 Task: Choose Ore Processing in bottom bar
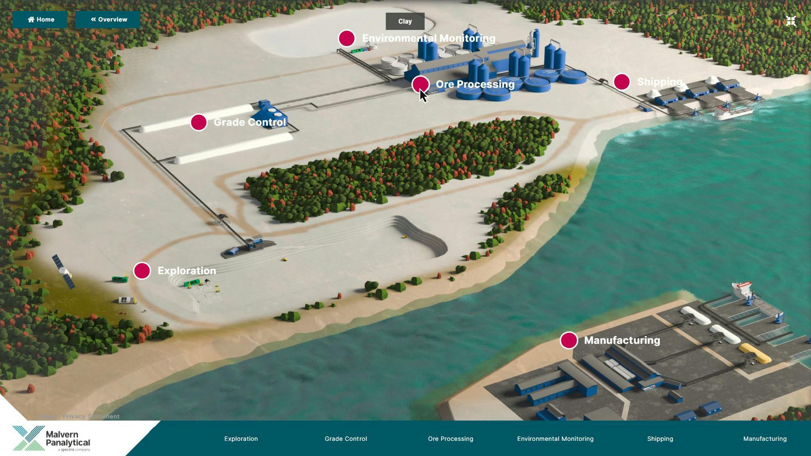tap(450, 439)
